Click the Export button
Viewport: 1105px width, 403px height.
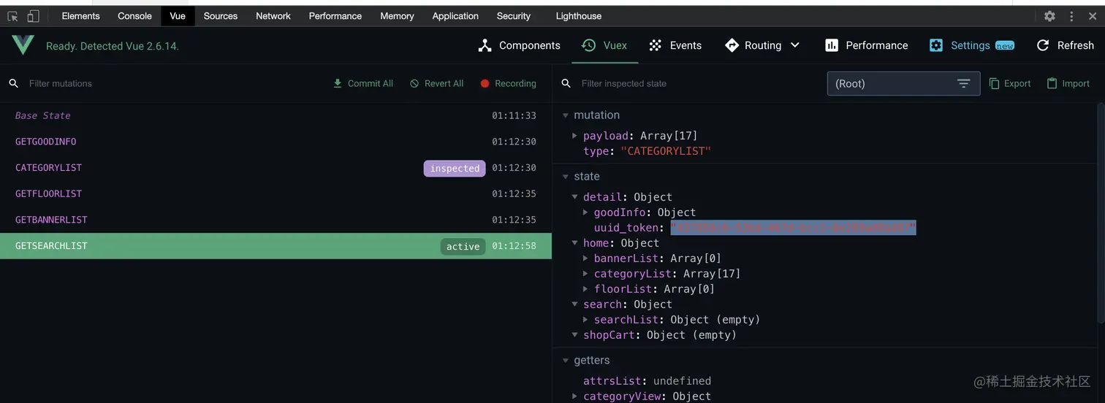(1010, 83)
